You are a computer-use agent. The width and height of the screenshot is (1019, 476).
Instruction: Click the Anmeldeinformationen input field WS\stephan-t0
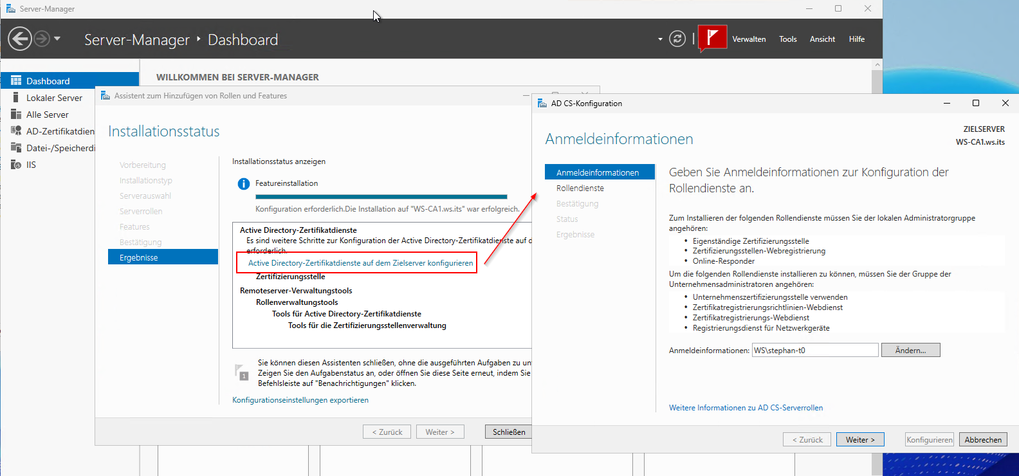pos(815,351)
